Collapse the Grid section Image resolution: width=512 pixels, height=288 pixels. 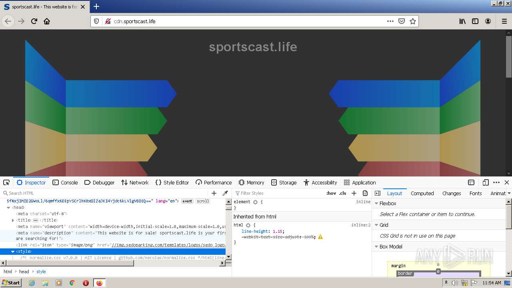pyautogui.click(x=376, y=225)
